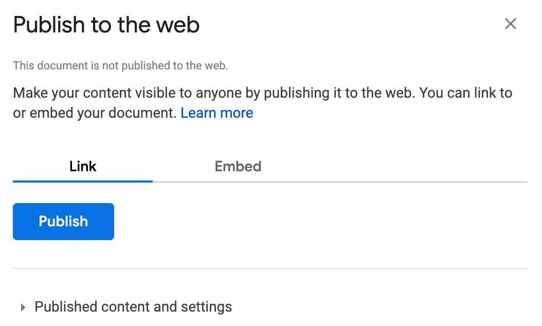
Task: Click the Published content and settings label
Action: click(x=133, y=307)
